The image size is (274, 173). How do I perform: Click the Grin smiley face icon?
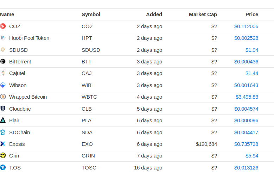[x=3, y=156]
